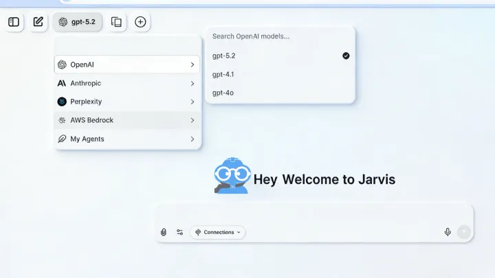Focus the Search OpenAI models field

(x=280, y=36)
